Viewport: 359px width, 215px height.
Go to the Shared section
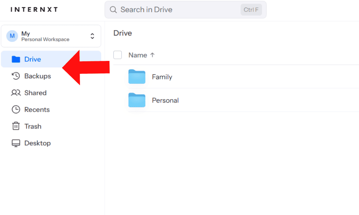35,93
